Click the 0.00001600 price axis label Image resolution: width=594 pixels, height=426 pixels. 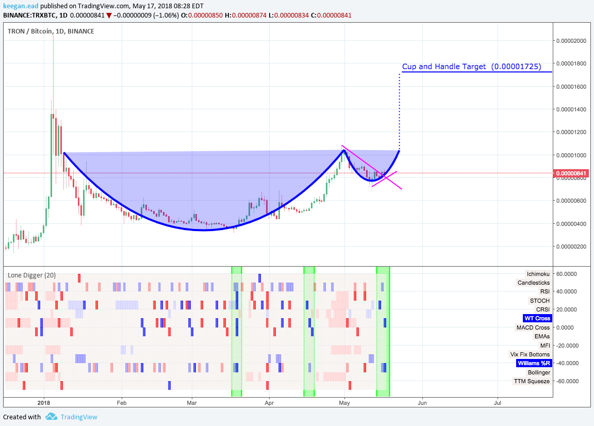pos(571,87)
